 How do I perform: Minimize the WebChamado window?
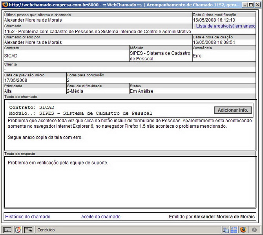click(x=243, y=5)
